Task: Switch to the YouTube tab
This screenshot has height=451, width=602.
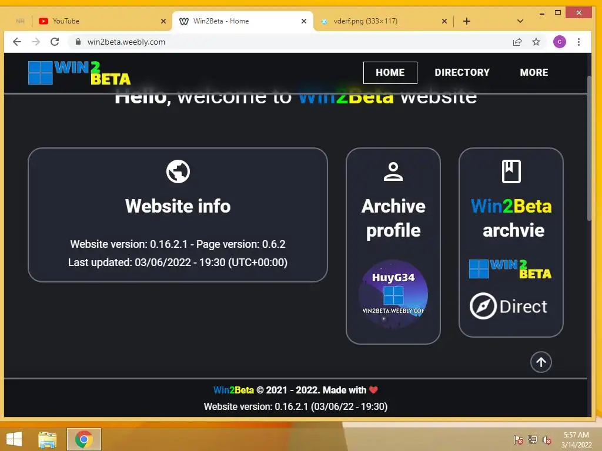Action: tap(102, 21)
